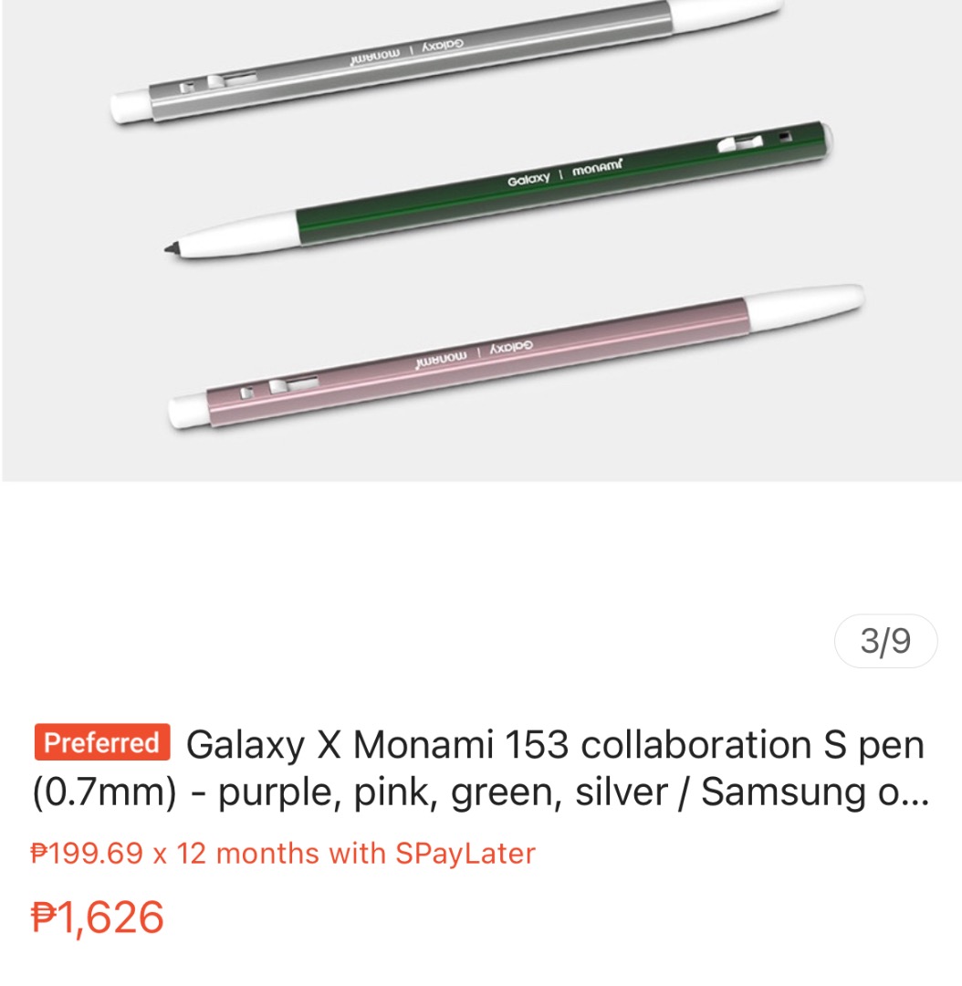Click the 3/9 image counter pill
This screenshot has height=986, width=962.
click(884, 642)
